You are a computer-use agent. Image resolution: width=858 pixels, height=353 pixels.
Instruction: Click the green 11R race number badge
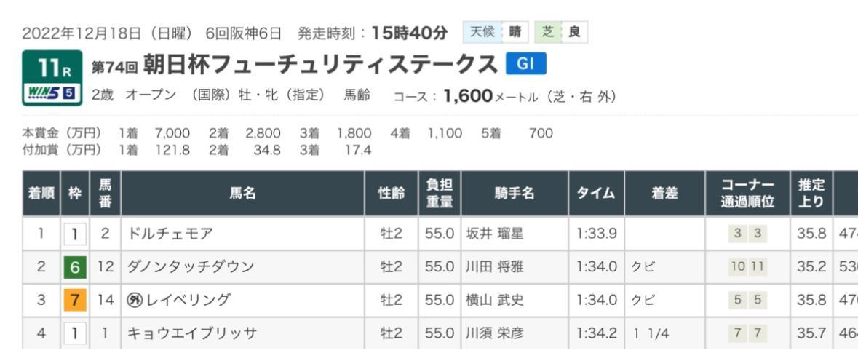49,71
